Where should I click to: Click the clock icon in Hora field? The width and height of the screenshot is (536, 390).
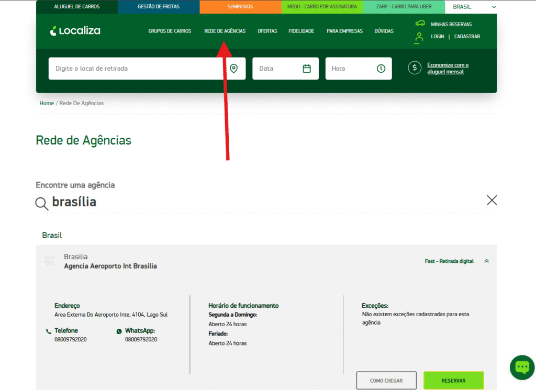[x=381, y=69]
